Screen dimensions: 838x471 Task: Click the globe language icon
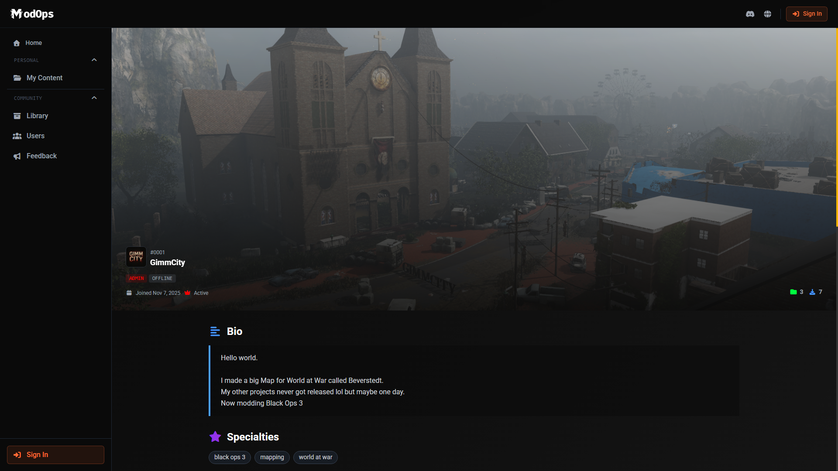(x=768, y=14)
